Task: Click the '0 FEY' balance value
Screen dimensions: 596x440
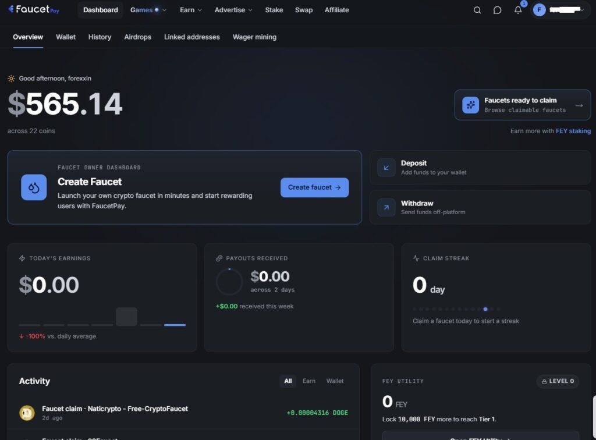Action: click(395, 402)
